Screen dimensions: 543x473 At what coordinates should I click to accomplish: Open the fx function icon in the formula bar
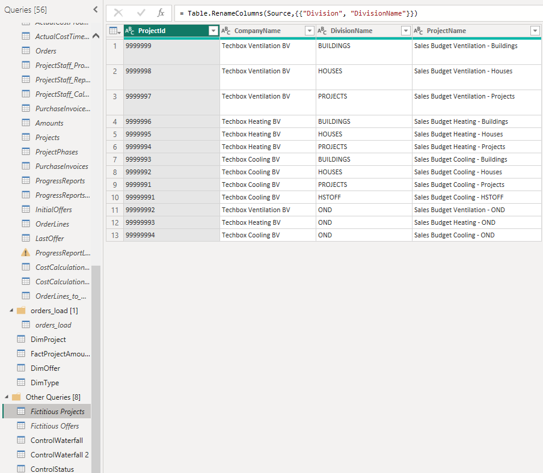161,13
